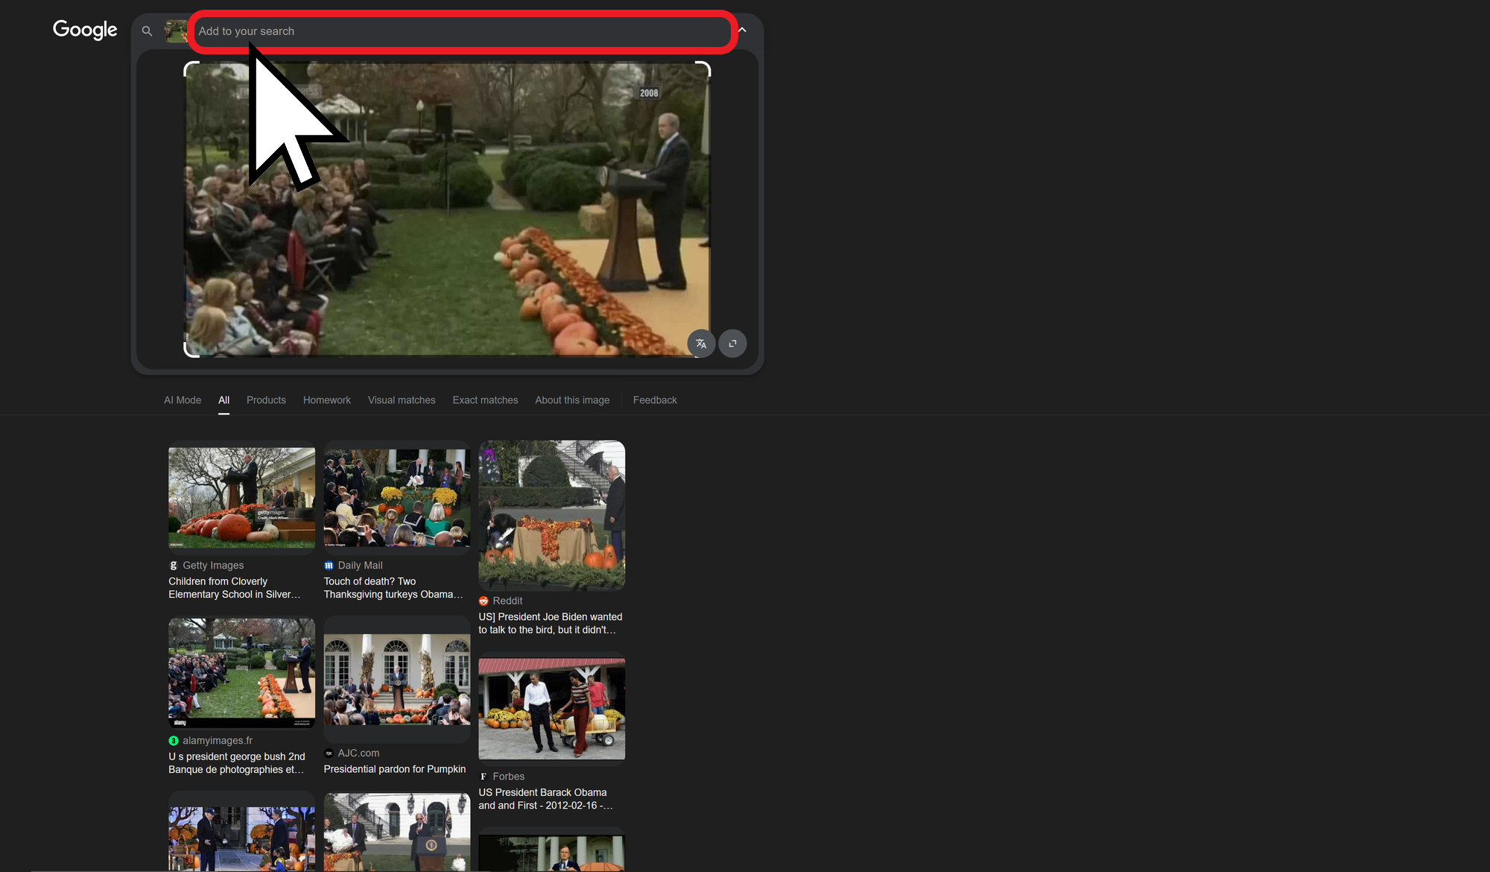
Task: Switch to the Visual matches tab
Action: (x=401, y=400)
